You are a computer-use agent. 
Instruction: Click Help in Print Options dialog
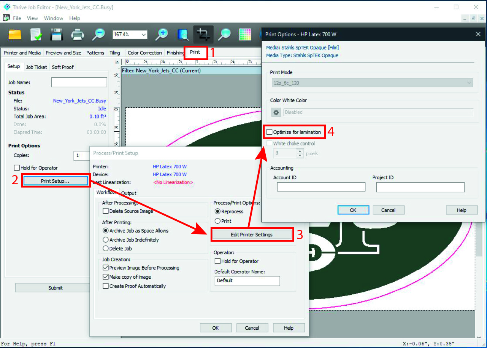(x=462, y=210)
